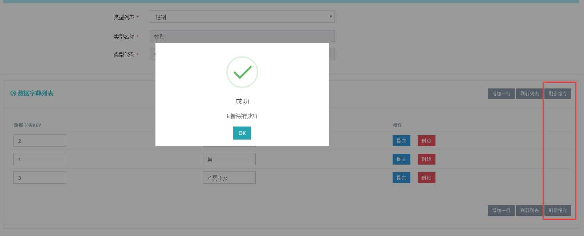
Task: Click the KEY field containing 1
Action: click(40, 159)
